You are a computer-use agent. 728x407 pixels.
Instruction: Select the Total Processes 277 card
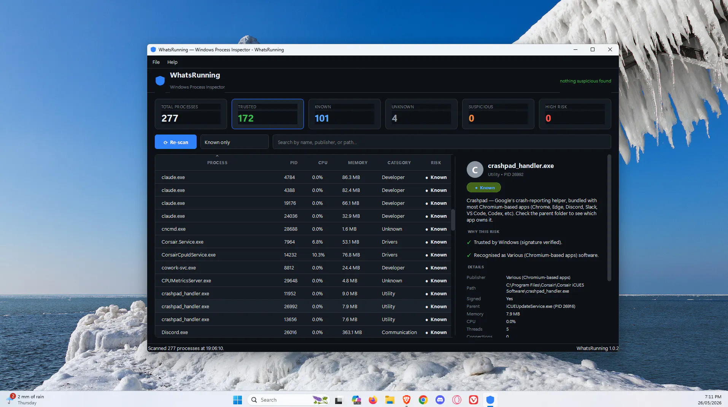pyautogui.click(x=191, y=114)
